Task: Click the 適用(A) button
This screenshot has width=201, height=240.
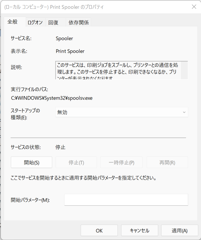Action: tap(179, 230)
